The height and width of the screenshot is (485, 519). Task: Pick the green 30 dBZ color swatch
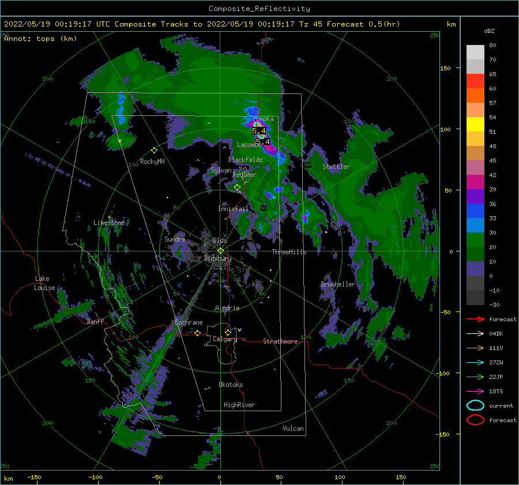click(475, 240)
